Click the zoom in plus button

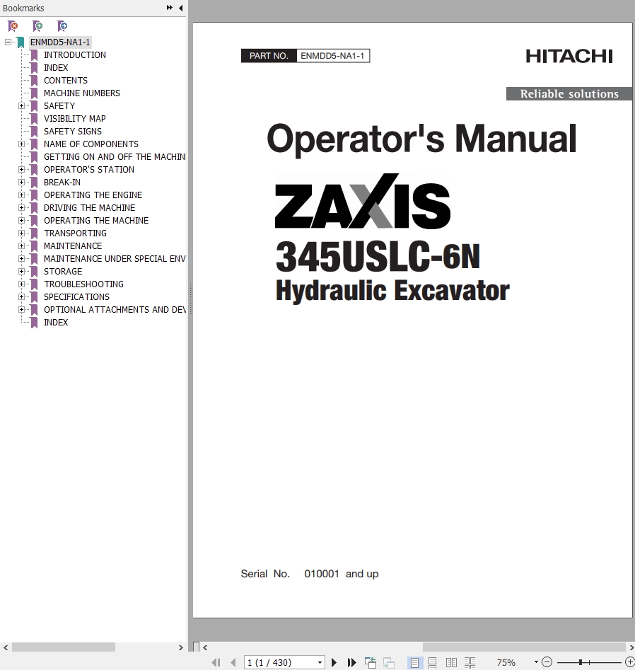pyautogui.click(x=630, y=662)
